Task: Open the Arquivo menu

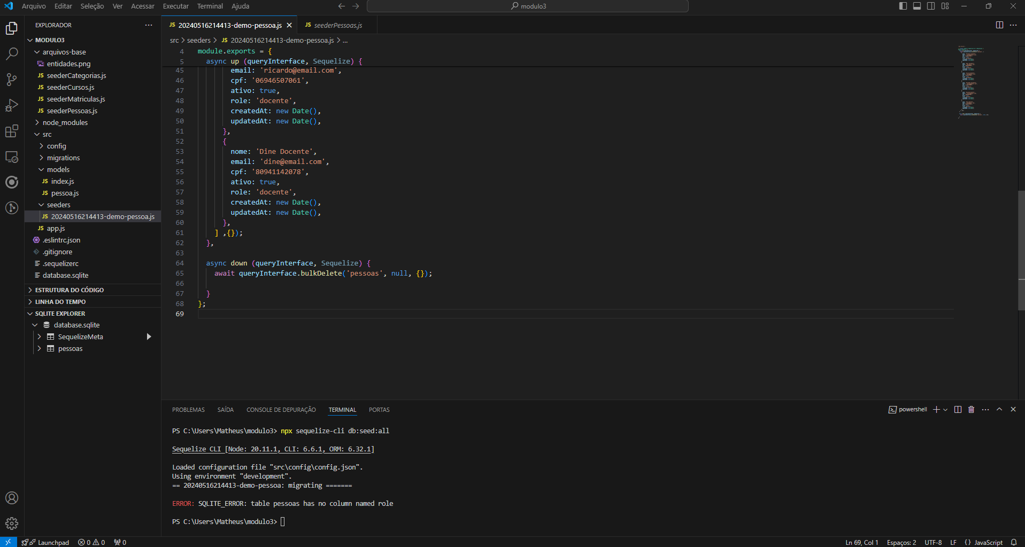Action: [x=34, y=6]
